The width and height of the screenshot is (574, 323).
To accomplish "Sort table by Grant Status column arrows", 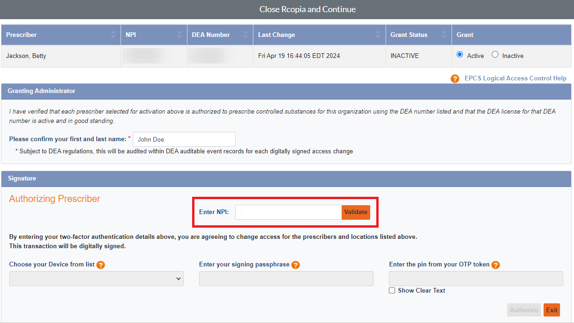I will (x=444, y=35).
